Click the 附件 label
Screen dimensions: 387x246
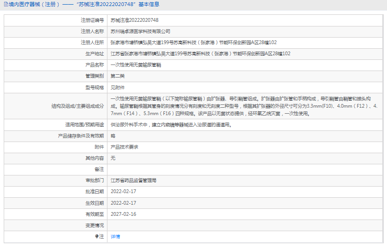(99, 147)
